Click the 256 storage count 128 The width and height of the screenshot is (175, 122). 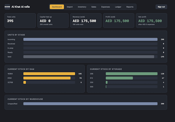pyautogui.click(x=162, y=74)
